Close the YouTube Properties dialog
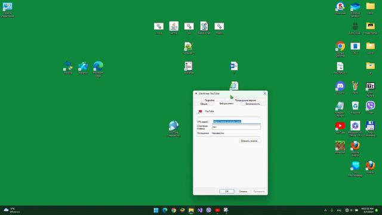Image resolution: width=382 pixels, height=215 pixels. tap(264, 93)
